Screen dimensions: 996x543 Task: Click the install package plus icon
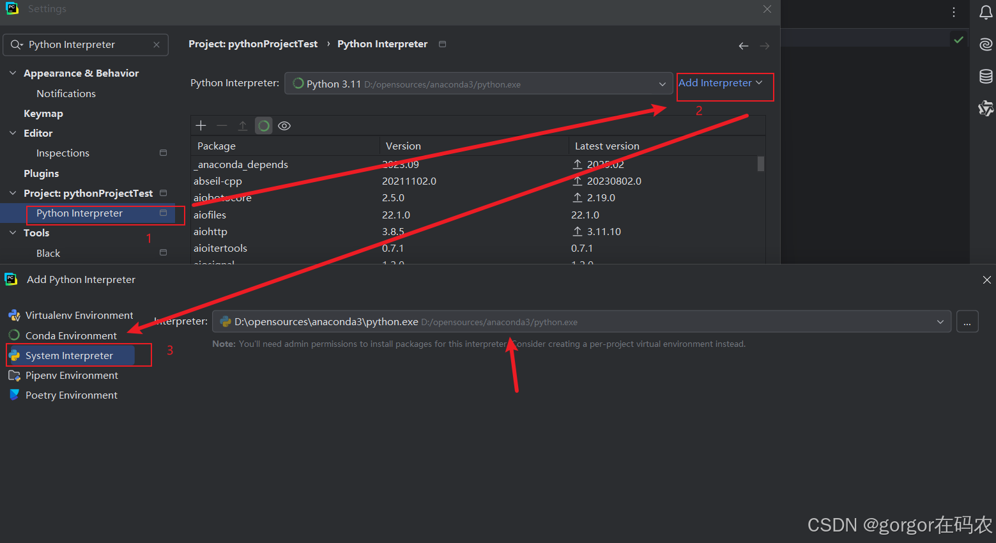click(x=201, y=126)
